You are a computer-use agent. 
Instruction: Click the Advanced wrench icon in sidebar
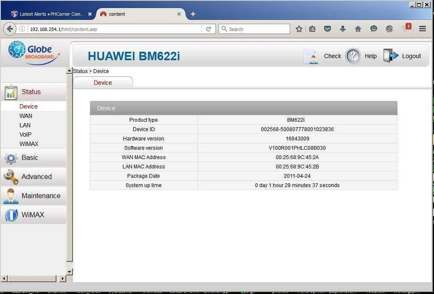pos(11,177)
